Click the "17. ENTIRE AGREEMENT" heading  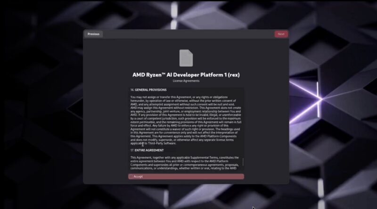147,150
